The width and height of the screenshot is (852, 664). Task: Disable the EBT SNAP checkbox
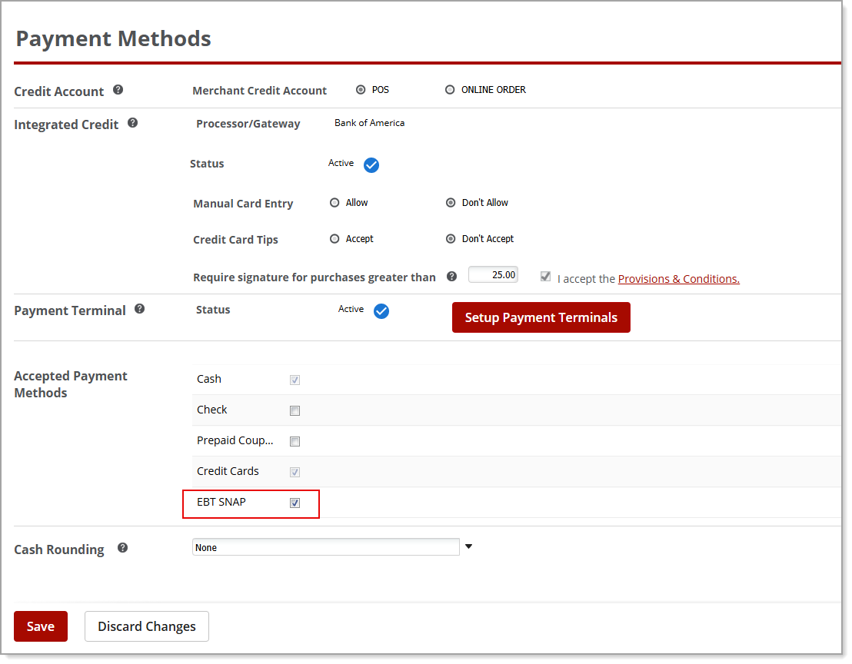tap(295, 503)
